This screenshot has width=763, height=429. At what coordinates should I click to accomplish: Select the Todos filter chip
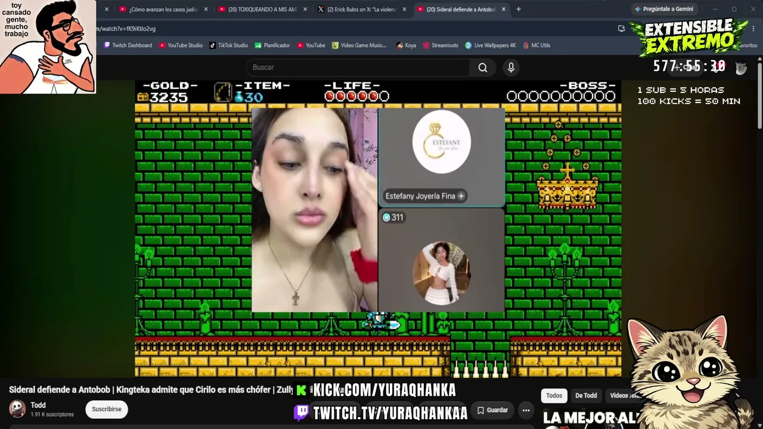pos(554,396)
